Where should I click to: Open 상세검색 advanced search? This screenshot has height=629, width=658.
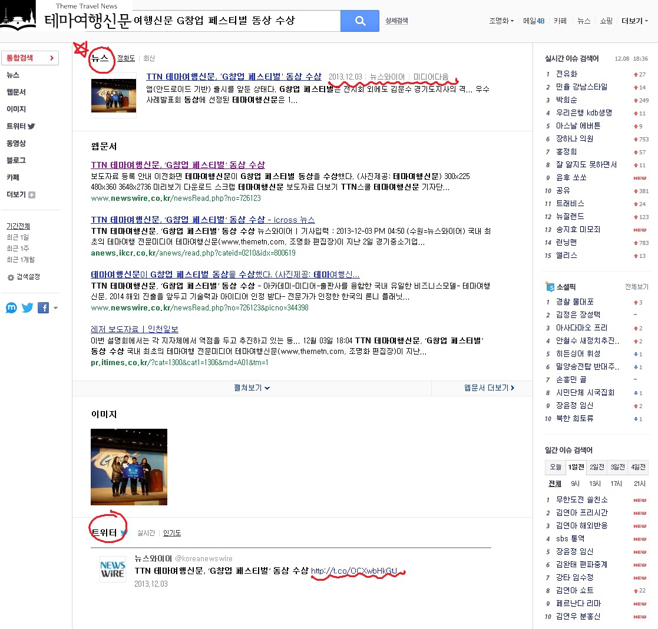(396, 21)
